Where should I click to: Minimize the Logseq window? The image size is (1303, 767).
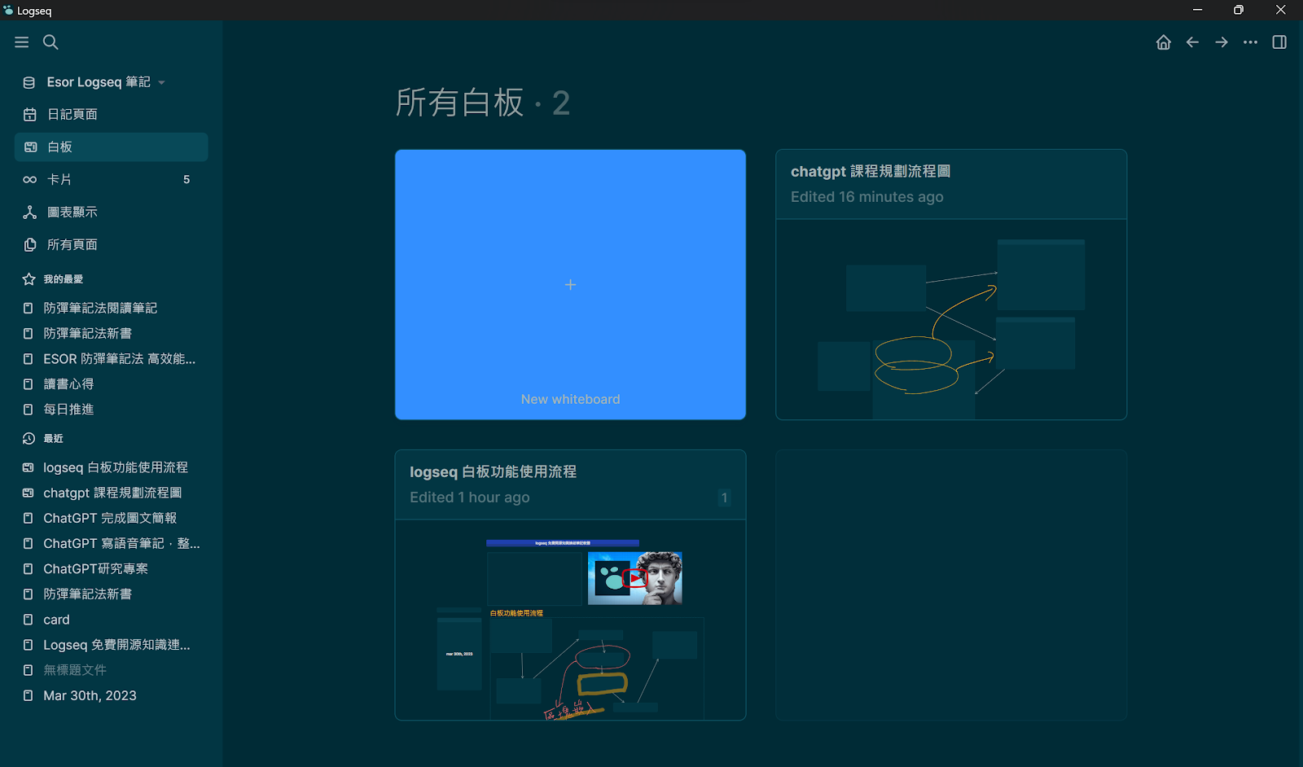(x=1197, y=11)
